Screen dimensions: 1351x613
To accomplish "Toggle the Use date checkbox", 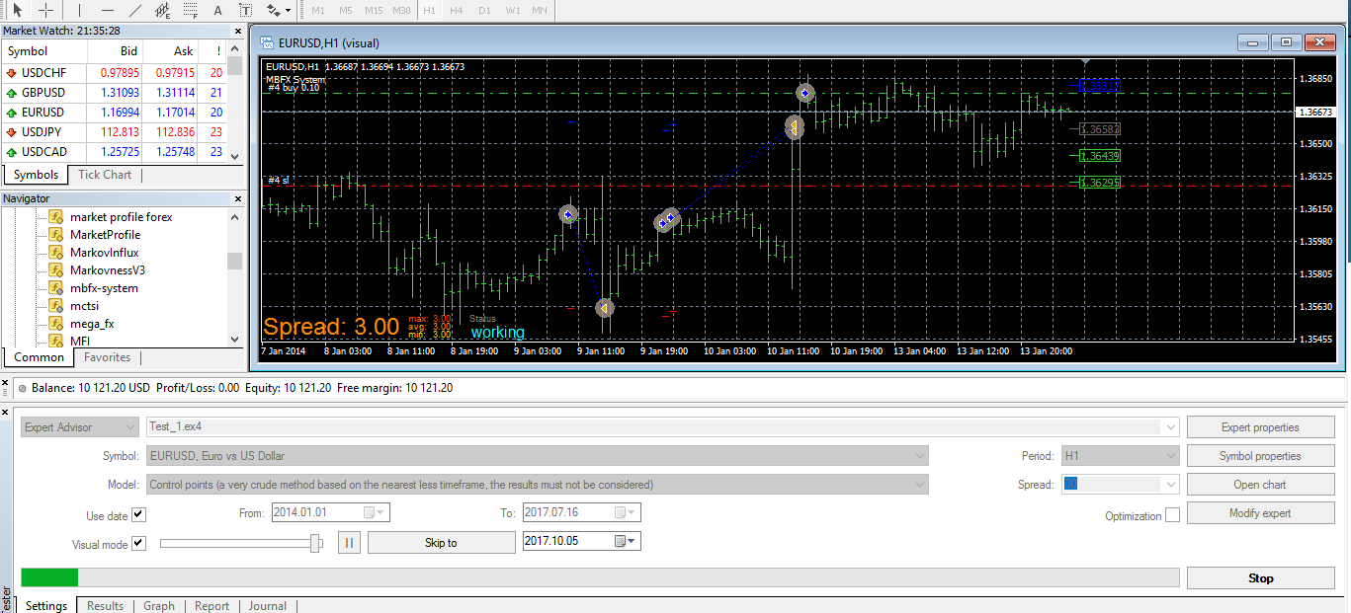I will 138,514.
